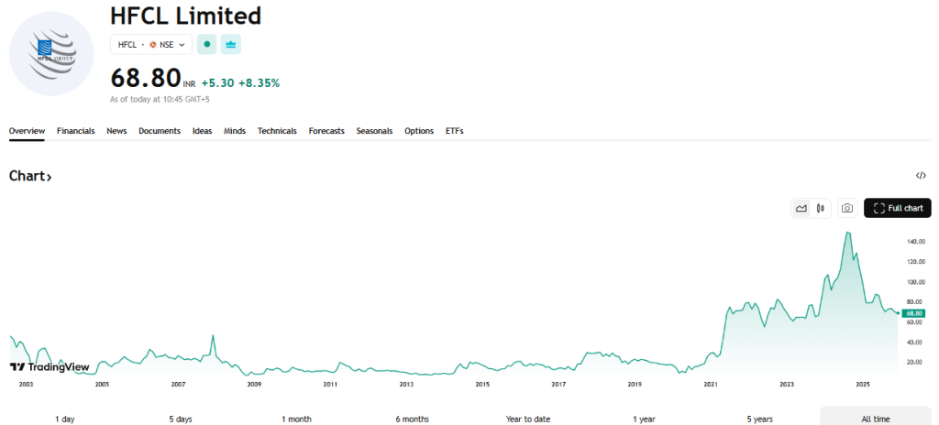Click the 2025 label on time axis

pyautogui.click(x=863, y=384)
